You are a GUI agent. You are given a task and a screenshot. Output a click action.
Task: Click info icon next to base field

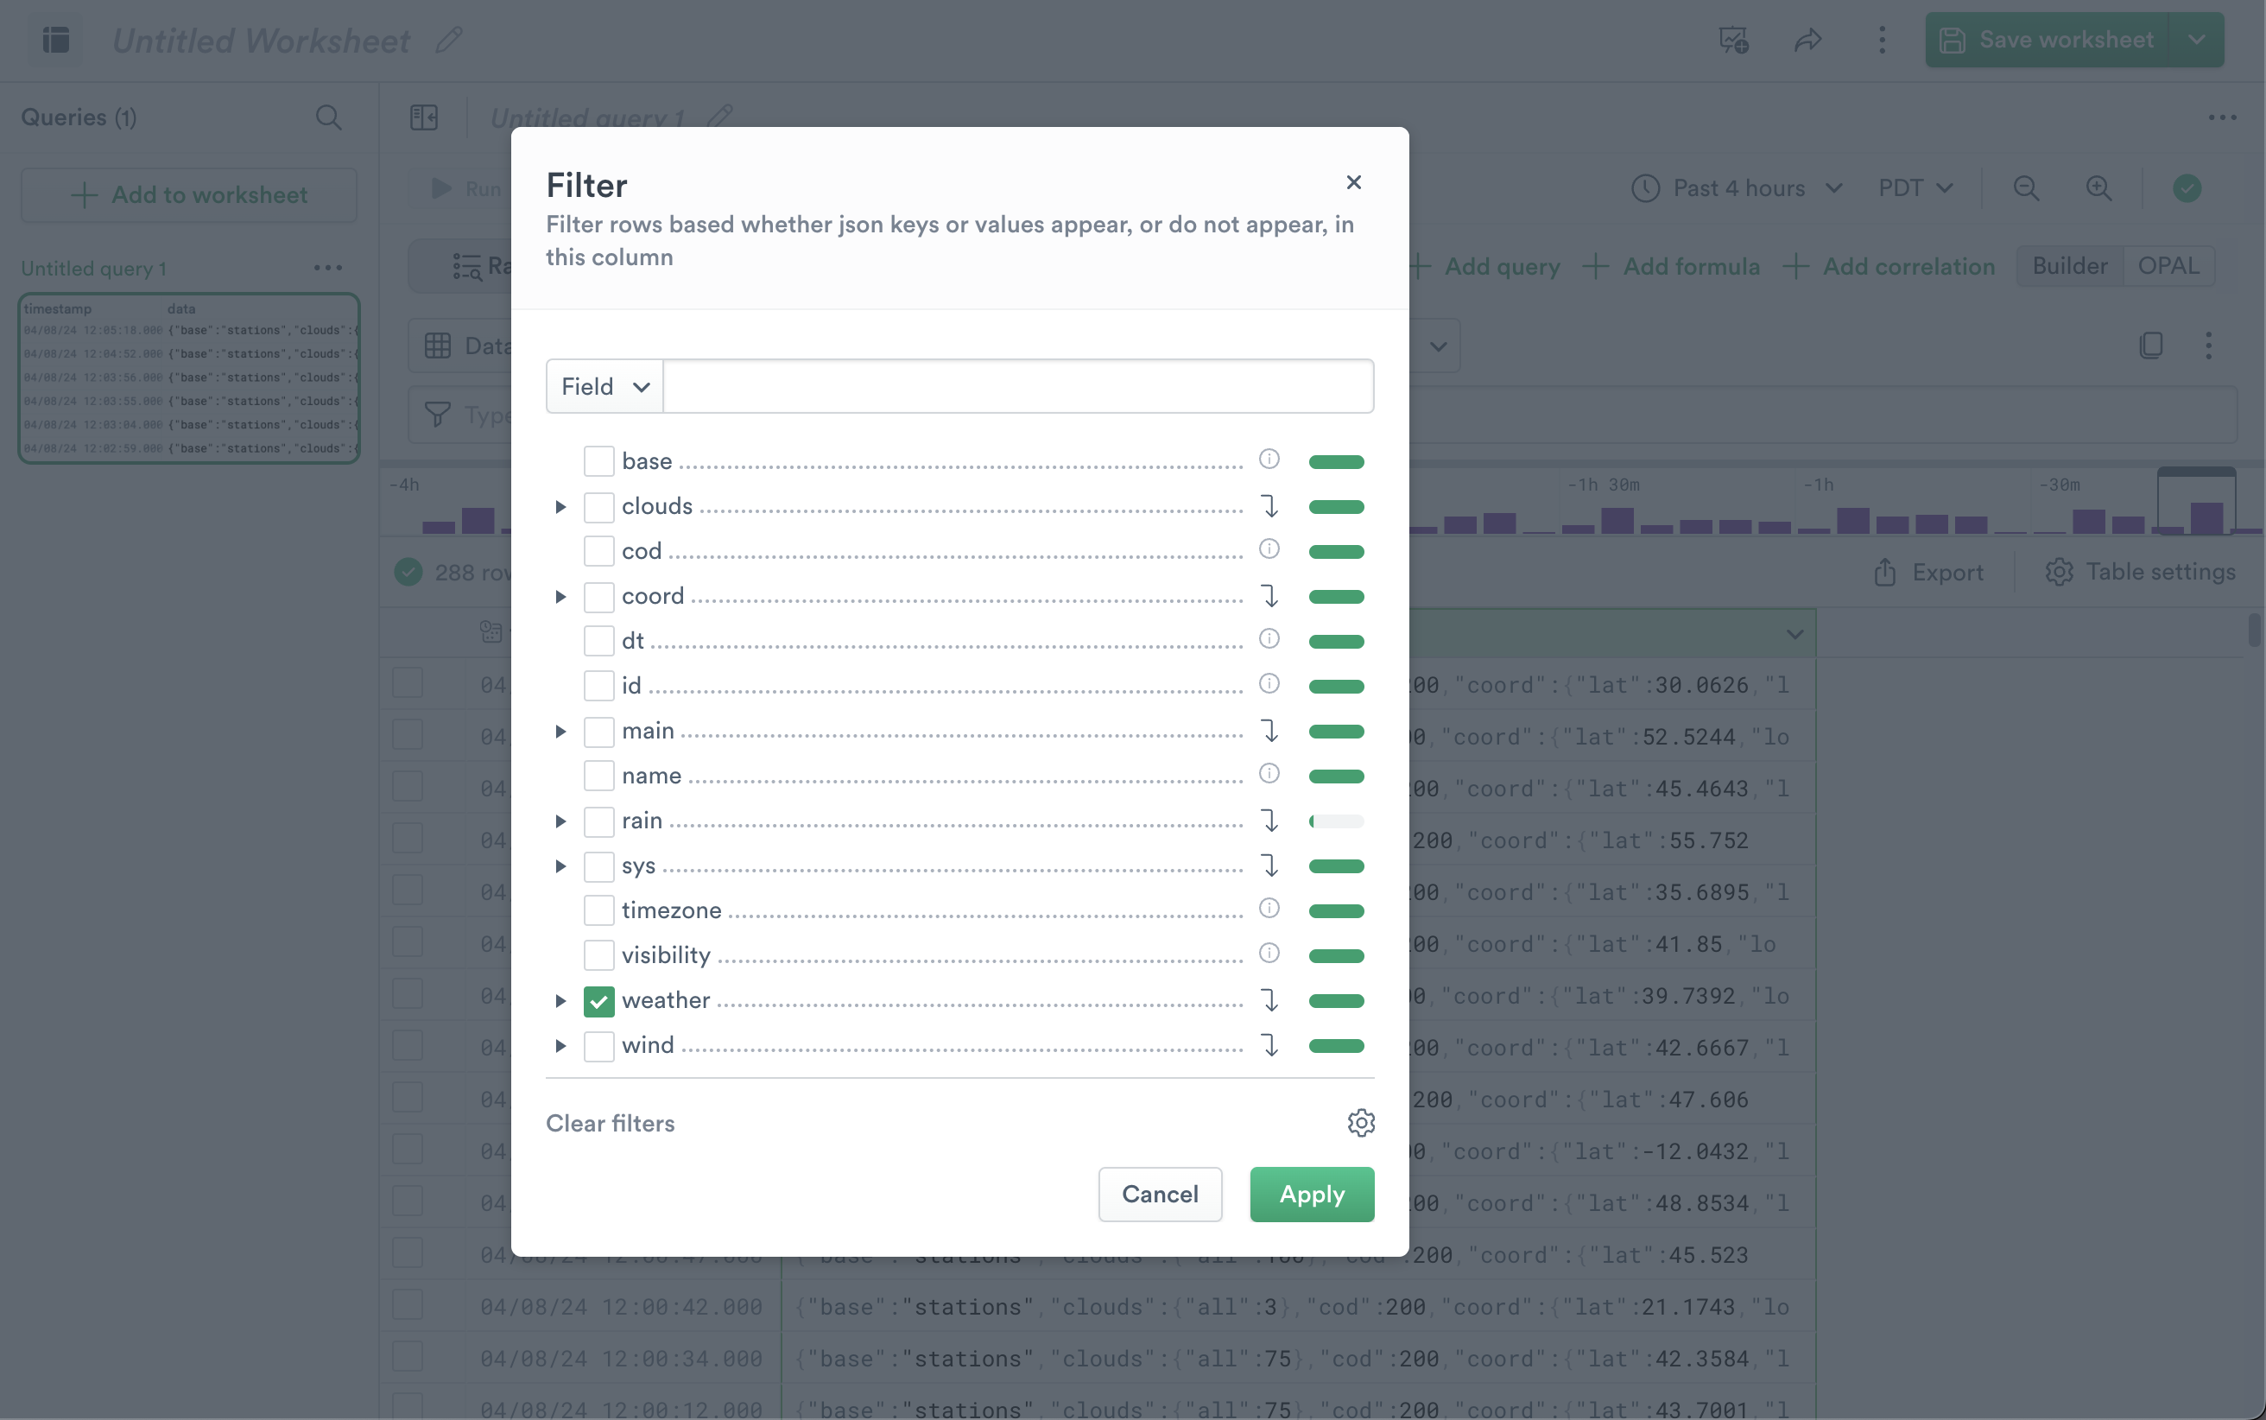1269,460
